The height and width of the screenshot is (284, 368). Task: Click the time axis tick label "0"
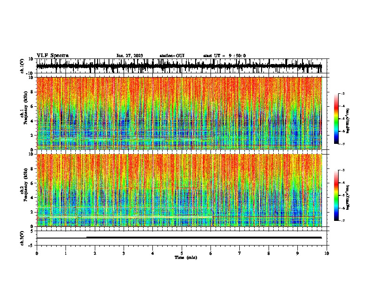tap(37, 253)
